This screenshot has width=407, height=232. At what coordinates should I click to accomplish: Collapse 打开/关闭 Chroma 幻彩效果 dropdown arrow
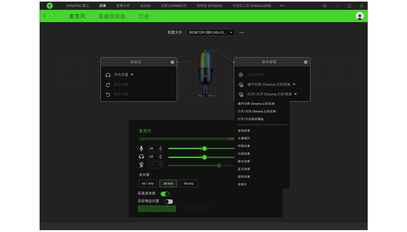pyautogui.click(x=296, y=94)
